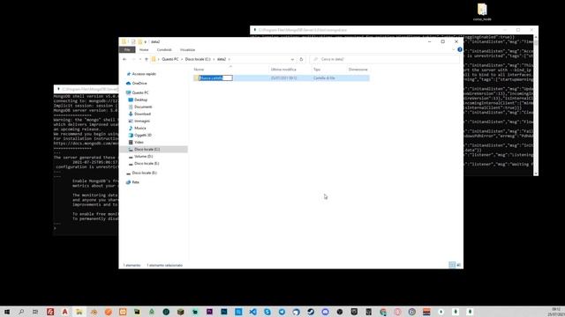Open the Windows Start menu
The image size is (565, 317).
pyautogui.click(x=7, y=312)
